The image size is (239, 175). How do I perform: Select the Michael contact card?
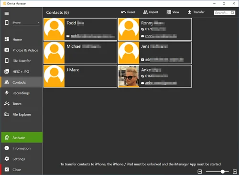pyautogui.click(x=80, y=53)
